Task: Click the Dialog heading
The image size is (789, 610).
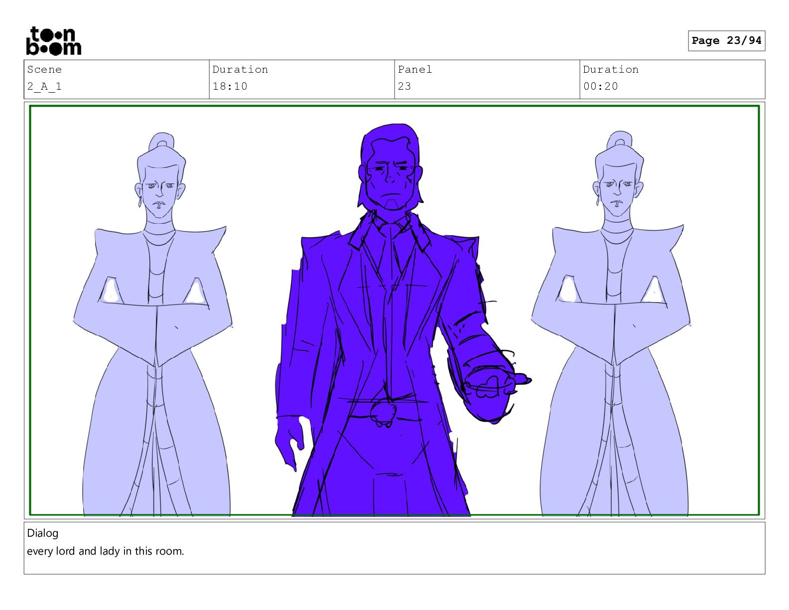Action: (x=42, y=533)
